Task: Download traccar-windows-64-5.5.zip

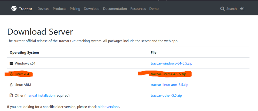Action: (172, 63)
